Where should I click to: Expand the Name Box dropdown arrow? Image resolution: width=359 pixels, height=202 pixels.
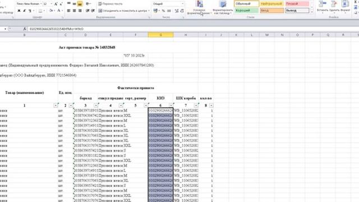(x=5, y=29)
